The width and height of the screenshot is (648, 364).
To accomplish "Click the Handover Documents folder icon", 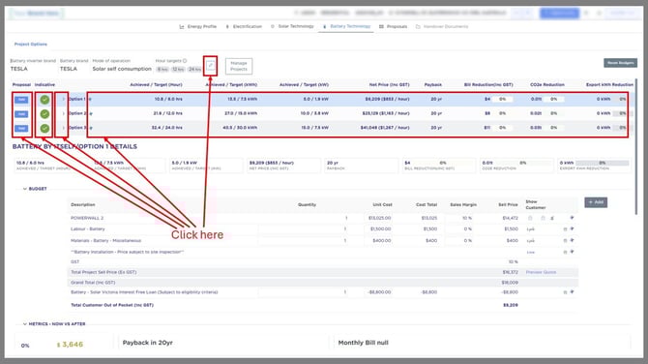I will 418,26.
